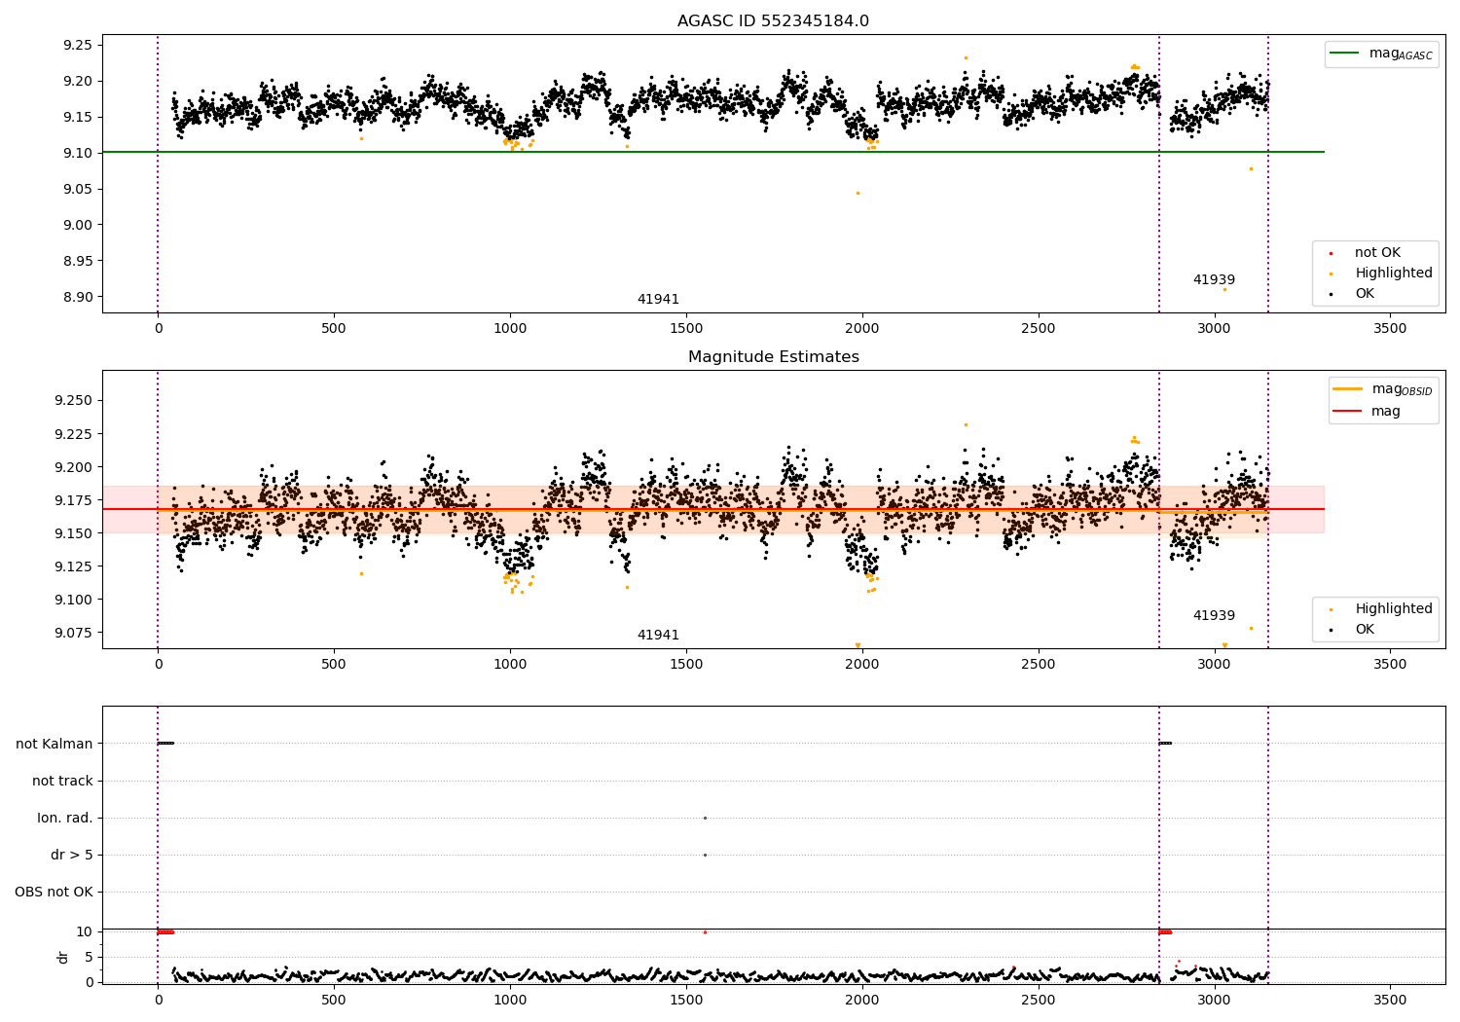Click the '500' x-tick under the middle plot
1460x1022 pixels.
tap(334, 665)
